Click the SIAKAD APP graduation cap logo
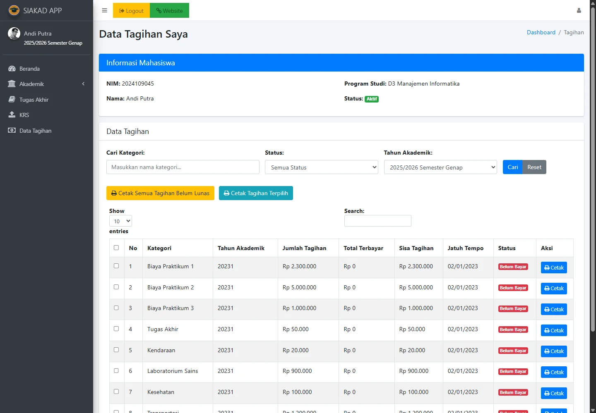This screenshot has height=413, width=596. tap(14, 10)
